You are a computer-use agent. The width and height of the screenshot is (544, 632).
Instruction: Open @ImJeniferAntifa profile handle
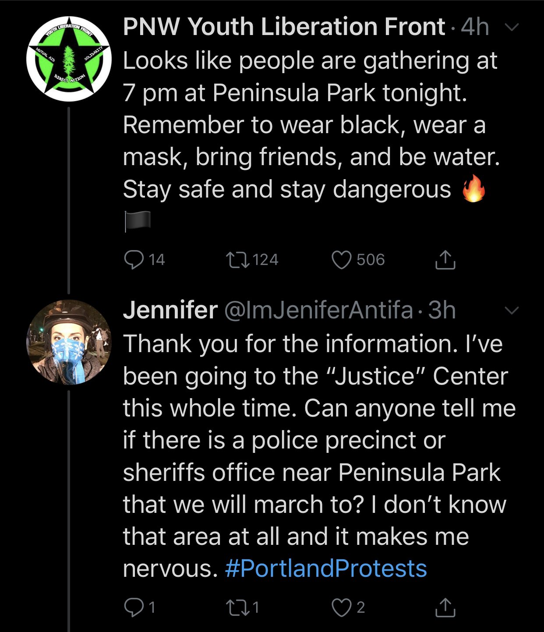pyautogui.click(x=319, y=311)
